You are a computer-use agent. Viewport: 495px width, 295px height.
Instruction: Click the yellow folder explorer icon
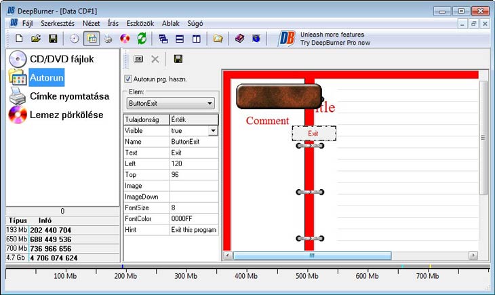click(x=218, y=39)
